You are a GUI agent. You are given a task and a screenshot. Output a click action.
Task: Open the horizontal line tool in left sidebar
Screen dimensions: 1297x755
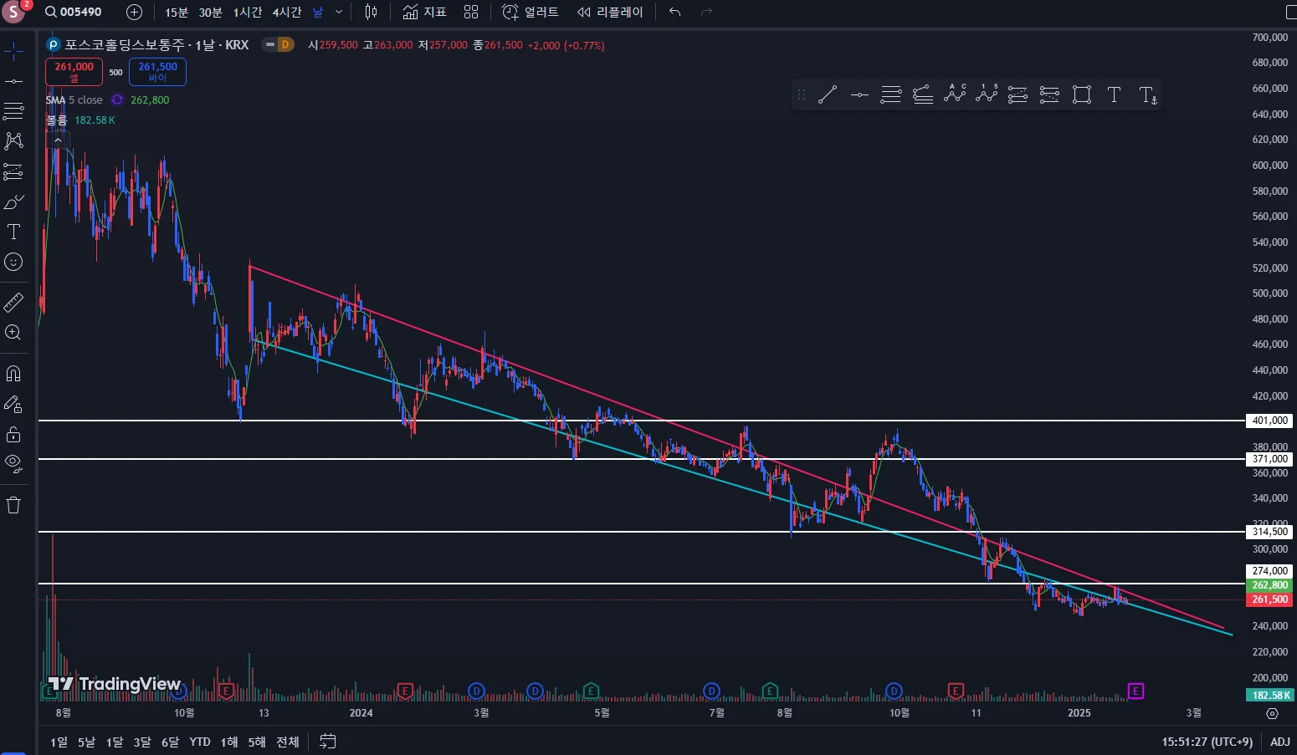13,81
